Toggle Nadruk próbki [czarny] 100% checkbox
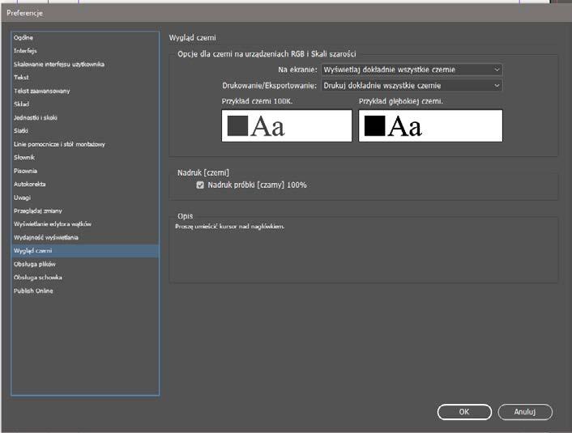Screen dimensions: 572x433 (x=200, y=185)
